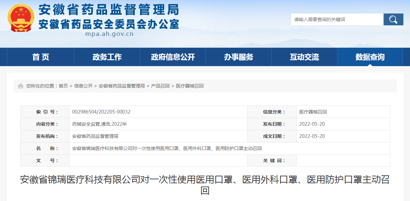
Task: Click the large article headline
Action: click(x=205, y=185)
